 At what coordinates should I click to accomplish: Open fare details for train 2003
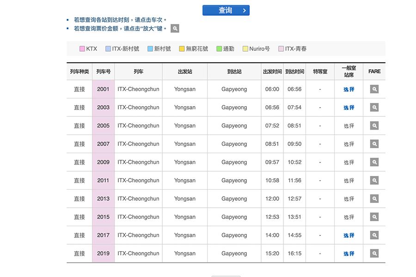tap(374, 108)
